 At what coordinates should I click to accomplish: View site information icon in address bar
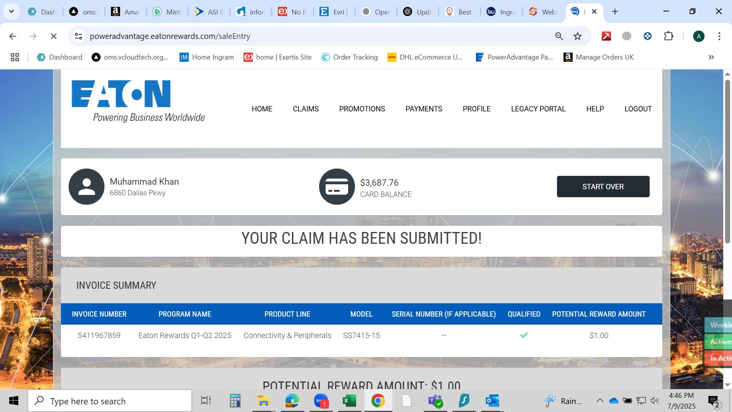tap(79, 36)
